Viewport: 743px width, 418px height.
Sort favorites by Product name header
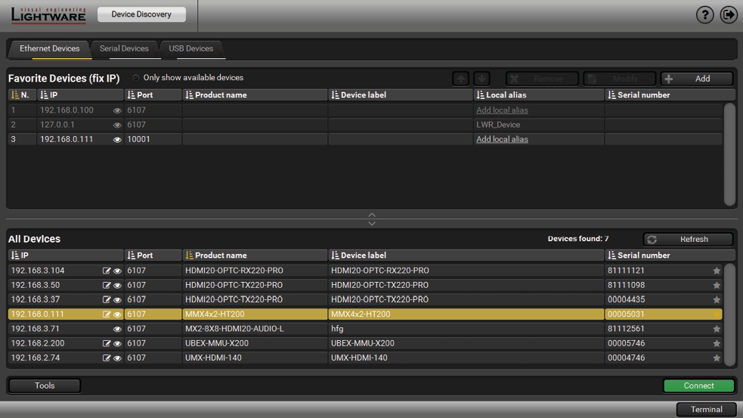click(255, 94)
